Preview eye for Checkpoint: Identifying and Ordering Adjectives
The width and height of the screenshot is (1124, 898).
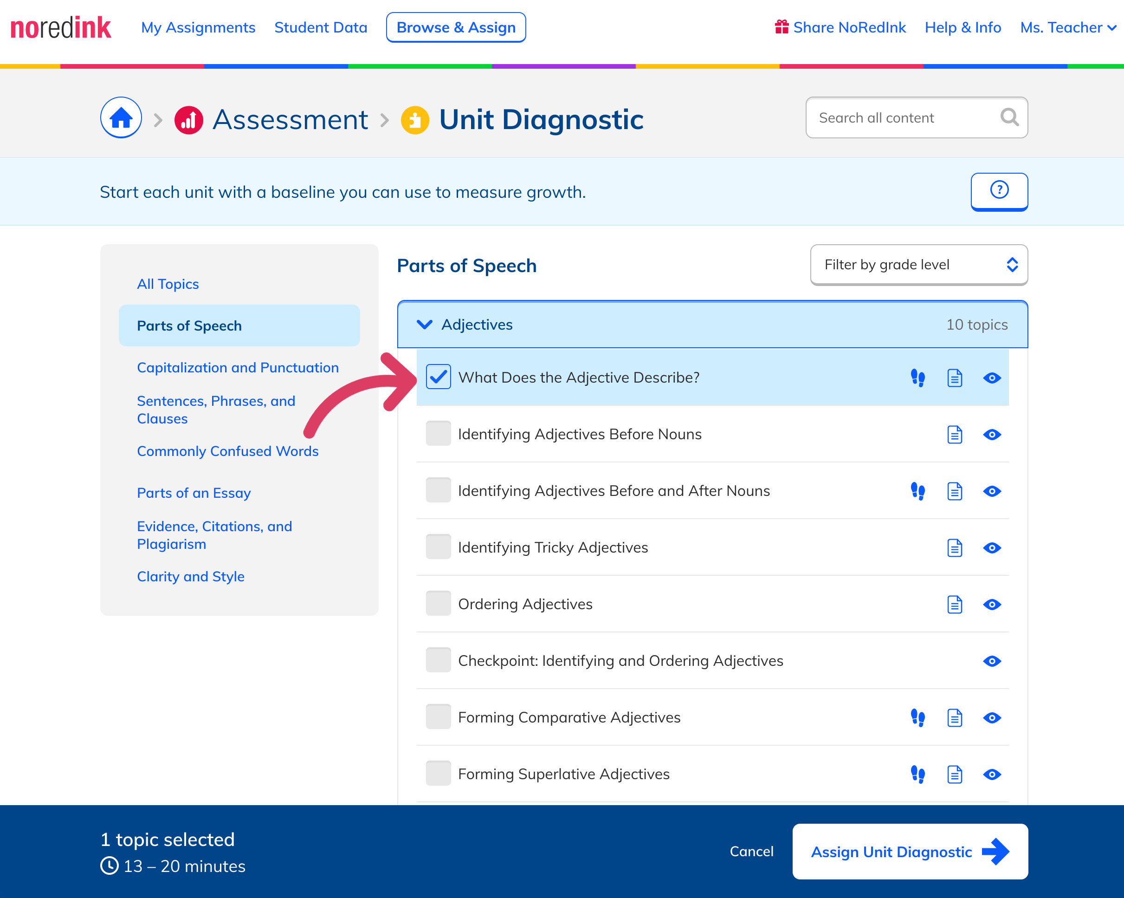tap(992, 661)
